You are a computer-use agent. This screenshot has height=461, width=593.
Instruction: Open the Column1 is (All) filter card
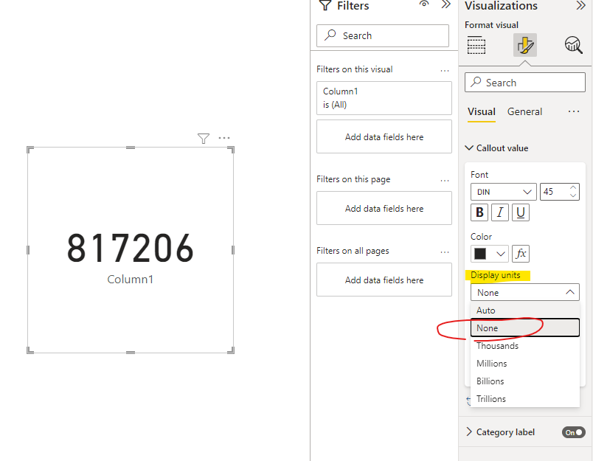(384, 98)
